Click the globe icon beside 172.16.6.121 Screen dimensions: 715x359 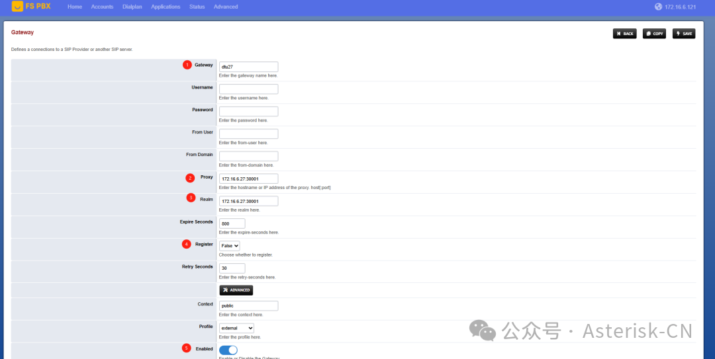(x=658, y=7)
